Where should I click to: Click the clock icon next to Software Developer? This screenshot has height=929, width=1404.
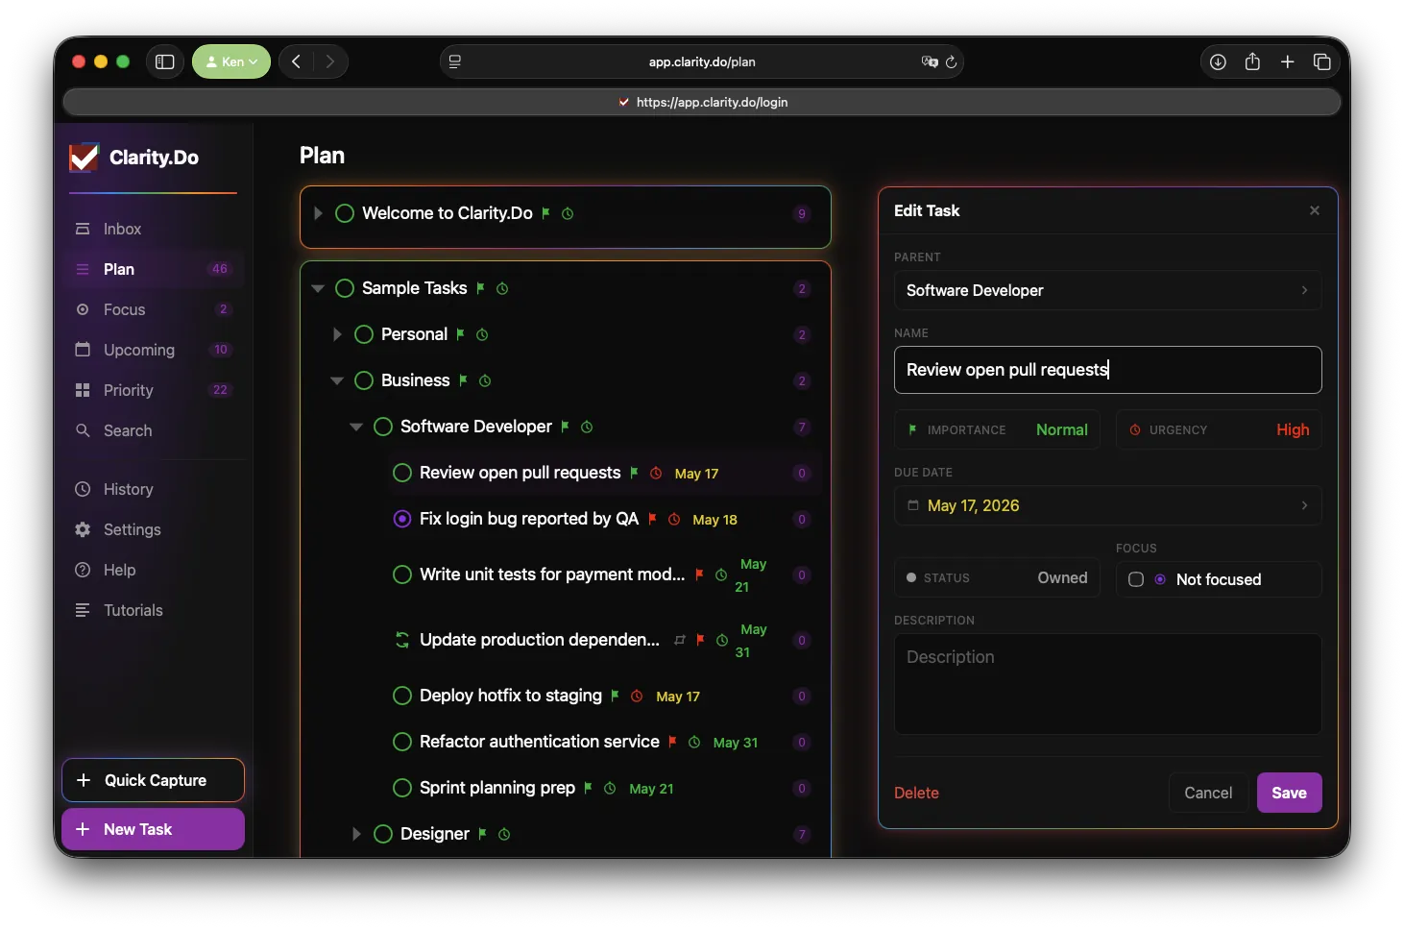click(587, 427)
